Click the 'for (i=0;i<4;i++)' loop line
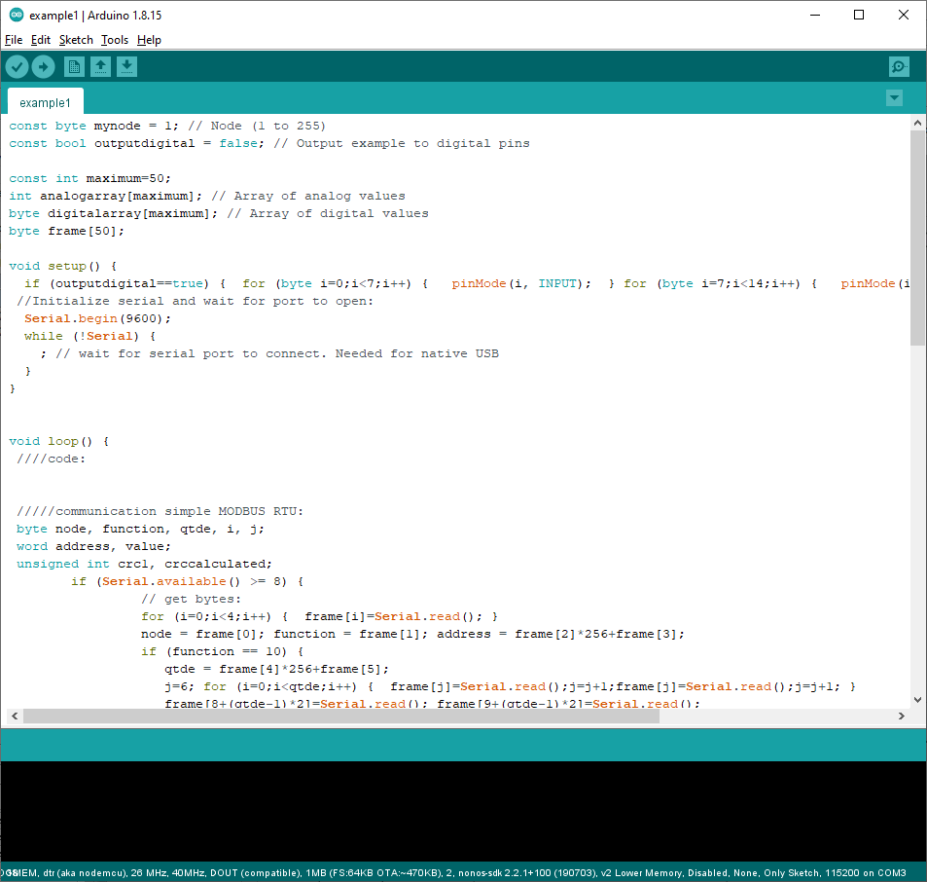Screen dimensions: 927x882 tap(319, 616)
